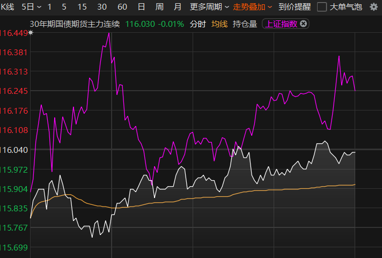Click the 到价提醒 price alert button
Image resolution: width=382 pixels, height=258 pixels.
295,7
